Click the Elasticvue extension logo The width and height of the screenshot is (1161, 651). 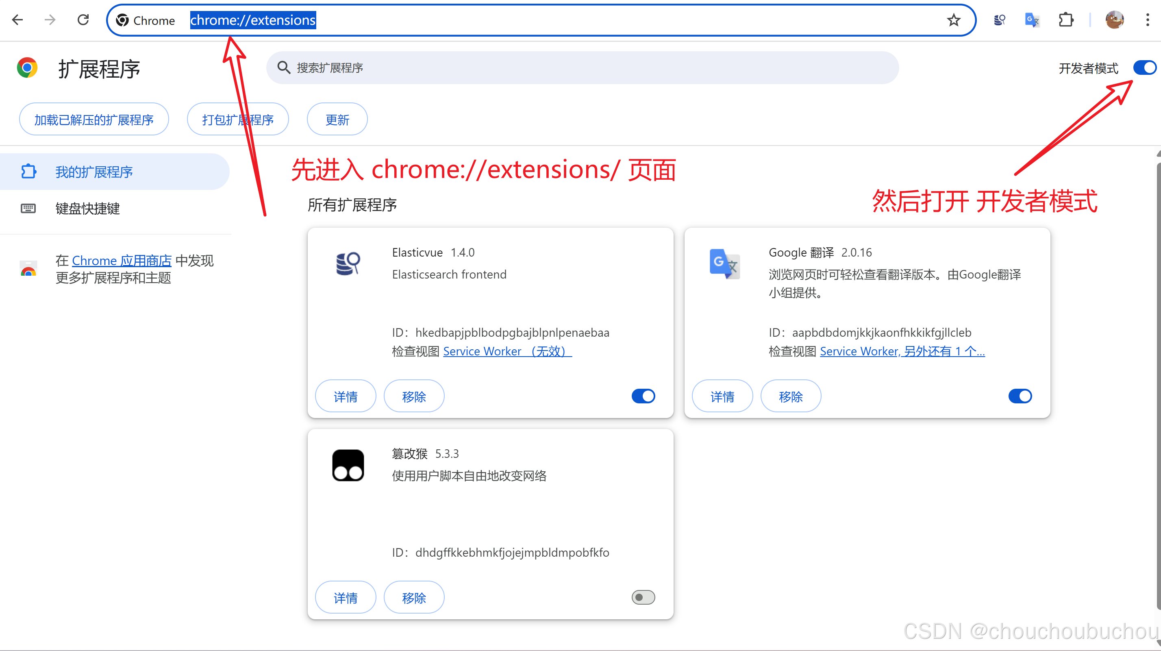(348, 263)
